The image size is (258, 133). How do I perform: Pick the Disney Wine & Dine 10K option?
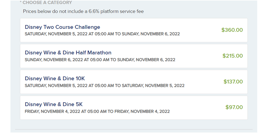(55, 78)
